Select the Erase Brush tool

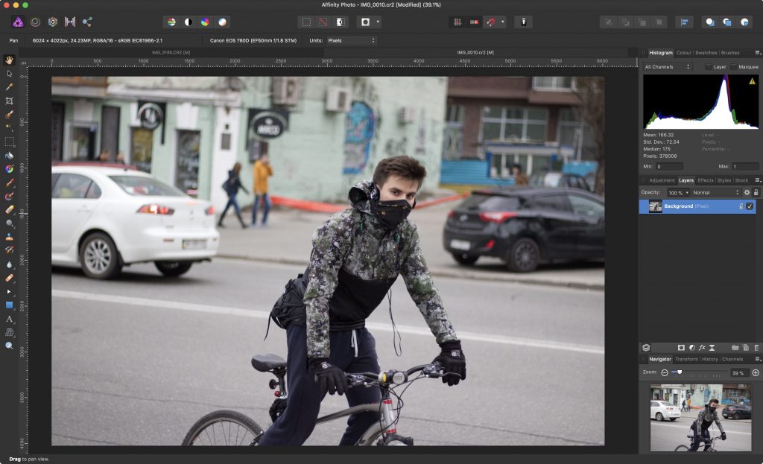click(x=9, y=209)
